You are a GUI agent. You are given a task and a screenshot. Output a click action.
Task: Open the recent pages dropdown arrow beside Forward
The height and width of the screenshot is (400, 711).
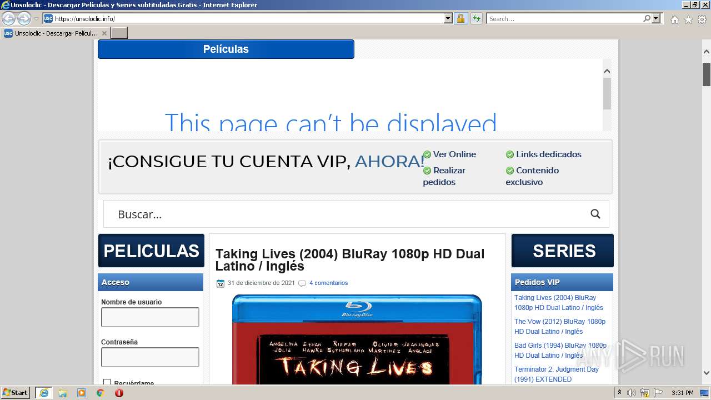pyautogui.click(x=36, y=19)
